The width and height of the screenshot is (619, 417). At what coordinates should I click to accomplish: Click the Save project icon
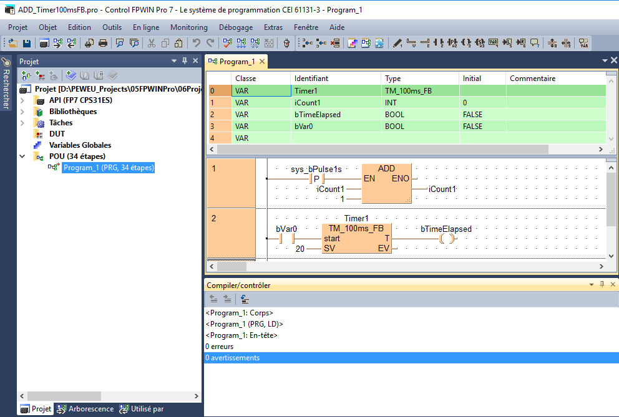pos(27,44)
